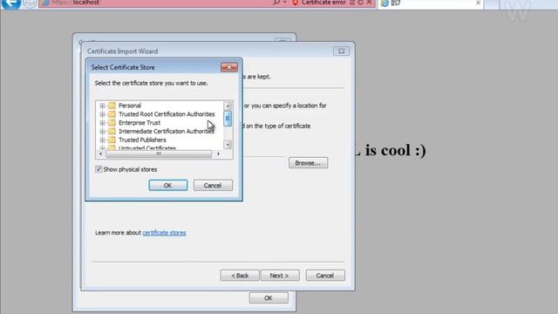This screenshot has width=558, height=314.
Task: Click store list scroll up arrow
Action: click(228, 106)
